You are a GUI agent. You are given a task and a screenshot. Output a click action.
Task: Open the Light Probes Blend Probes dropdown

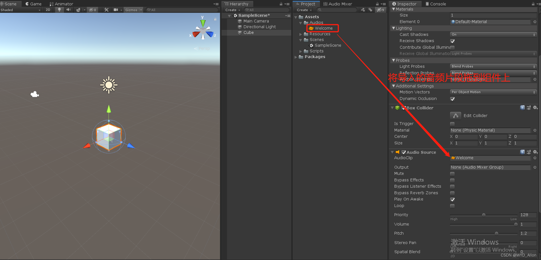[493, 66]
